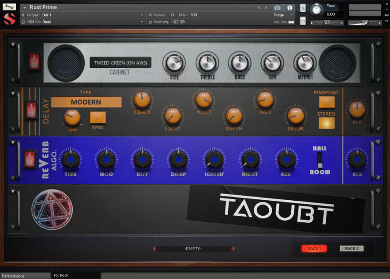This screenshot has height=279, width=390.
Task: Switch to RACK 2
Action: coord(351,248)
